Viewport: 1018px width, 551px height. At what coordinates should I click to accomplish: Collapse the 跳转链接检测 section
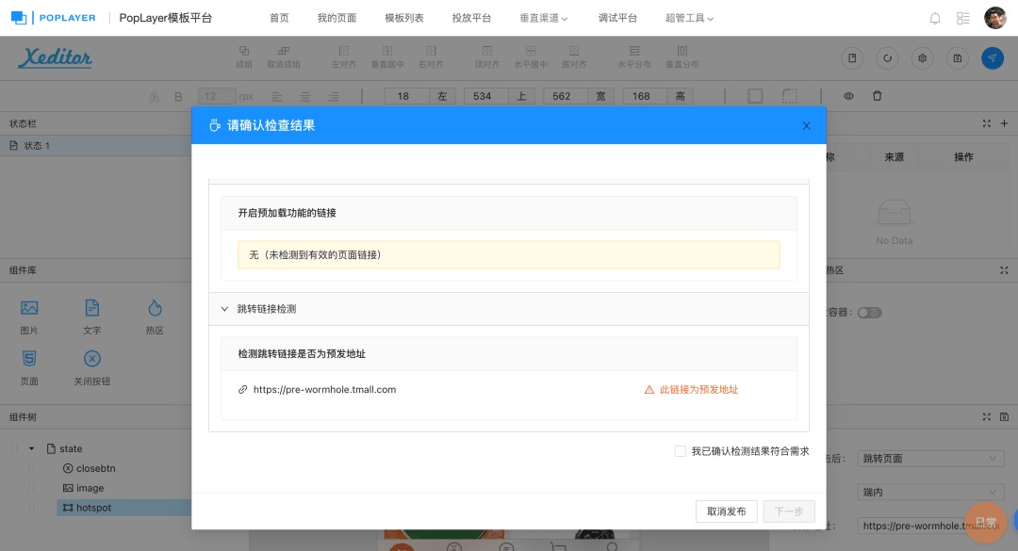click(224, 309)
